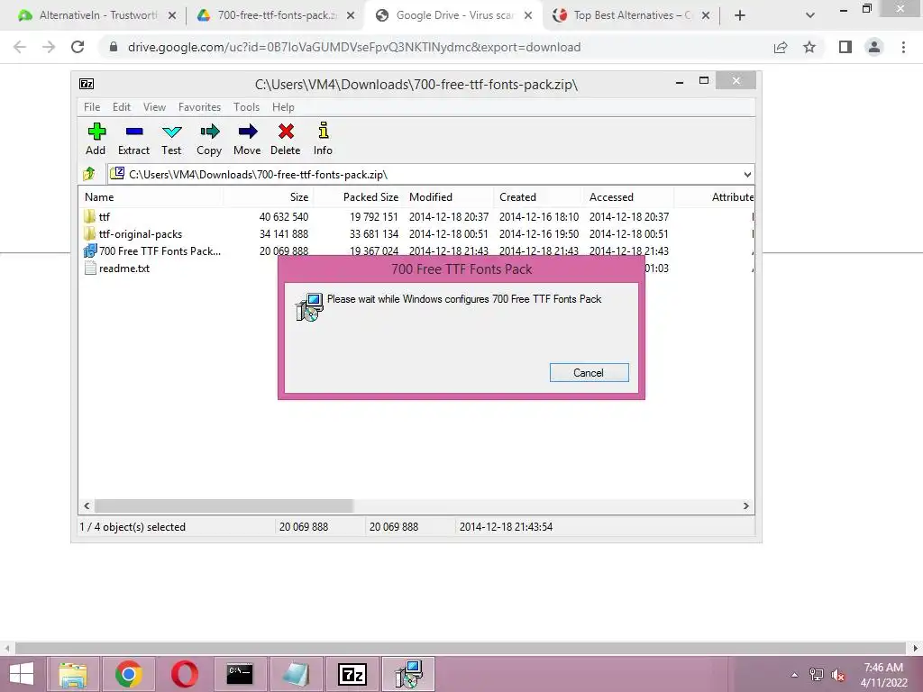Open the Chrome three-dot menu
The image size is (923, 692).
(903, 47)
